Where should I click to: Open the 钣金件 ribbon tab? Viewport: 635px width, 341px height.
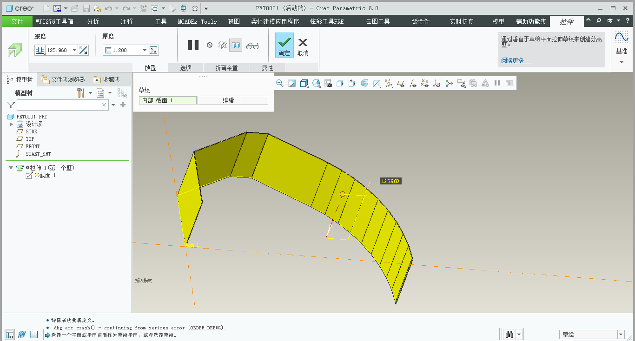pos(421,21)
